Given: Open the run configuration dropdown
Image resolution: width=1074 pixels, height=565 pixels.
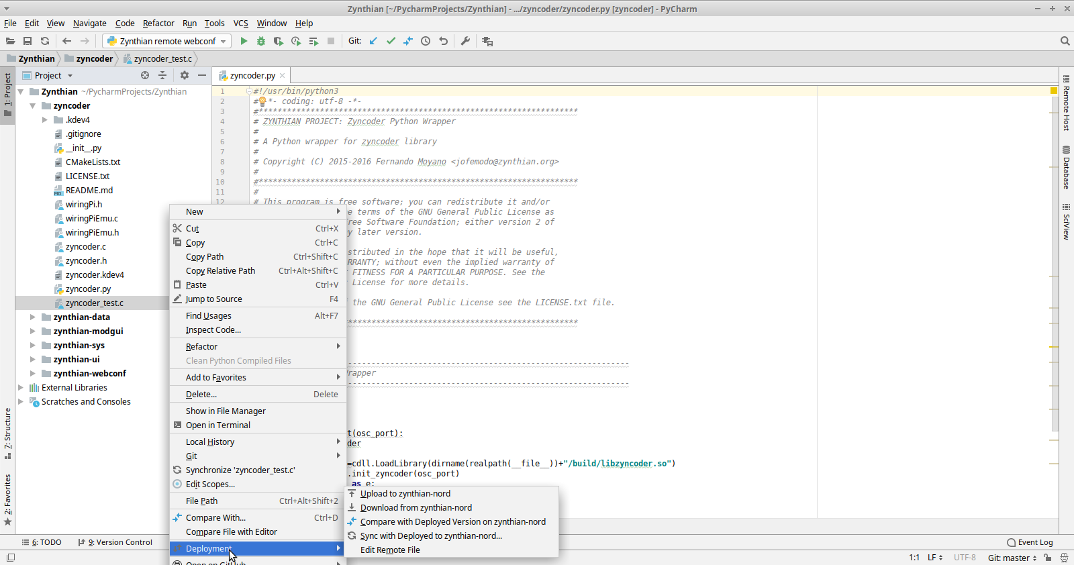Looking at the screenshot, I should coord(166,41).
